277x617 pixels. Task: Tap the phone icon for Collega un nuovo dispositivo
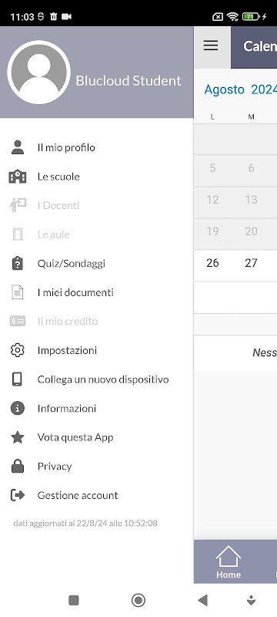[x=17, y=379]
